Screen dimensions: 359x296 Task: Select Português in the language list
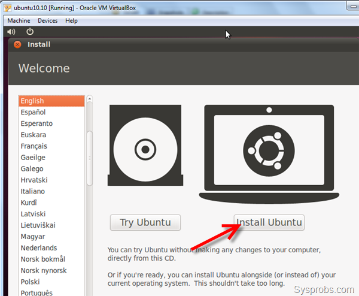(x=51, y=292)
